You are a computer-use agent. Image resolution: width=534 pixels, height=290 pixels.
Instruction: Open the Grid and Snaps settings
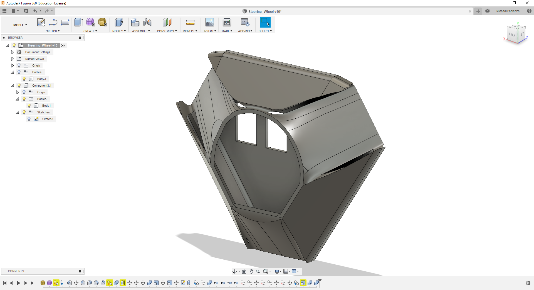[x=286, y=271]
